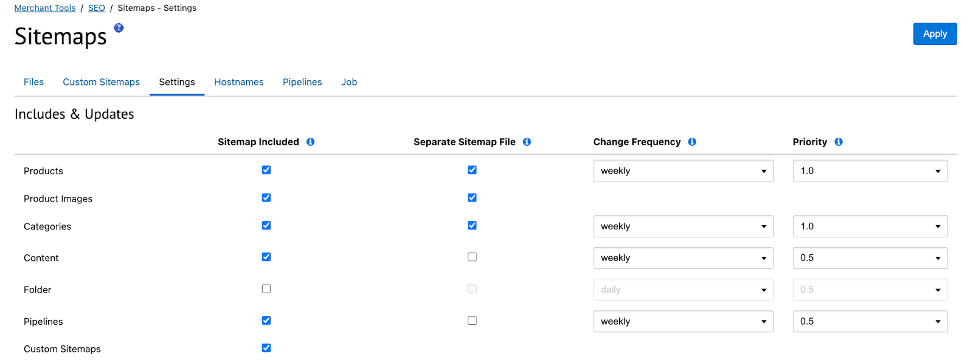Uncheck Sitemap Included for Custom Sitemaps
The width and height of the screenshot is (973, 363).
click(266, 348)
